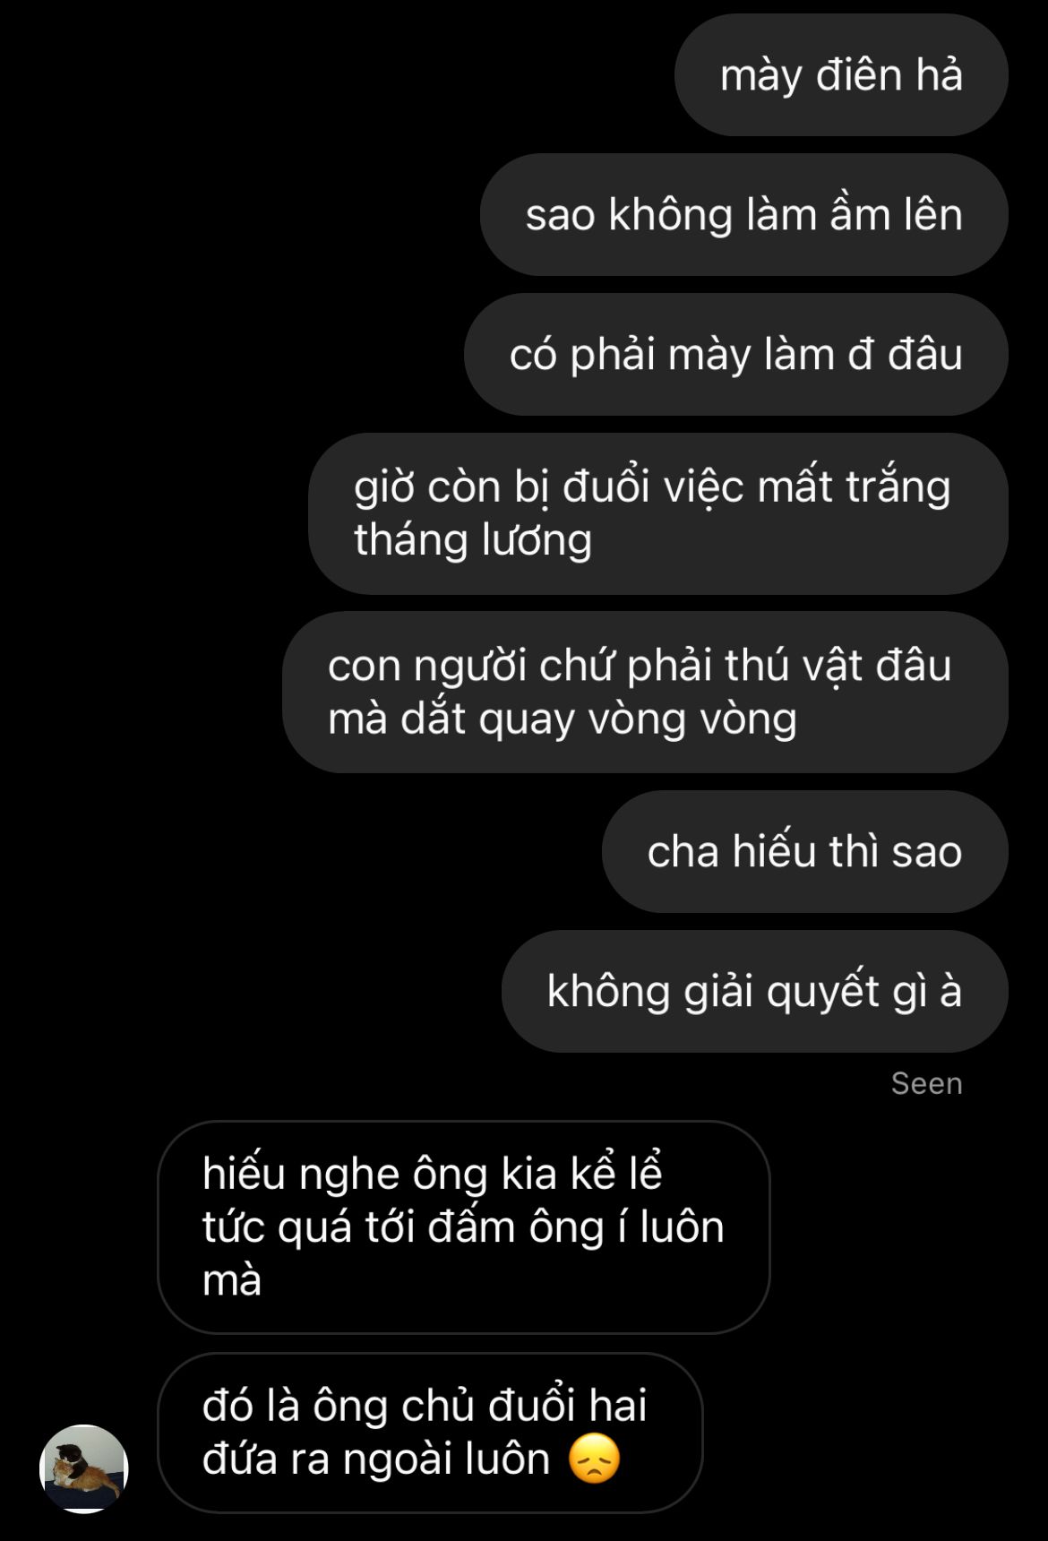Select the "cha hiếu thì sao" message
The width and height of the screenshot is (1048, 1541).
(805, 851)
